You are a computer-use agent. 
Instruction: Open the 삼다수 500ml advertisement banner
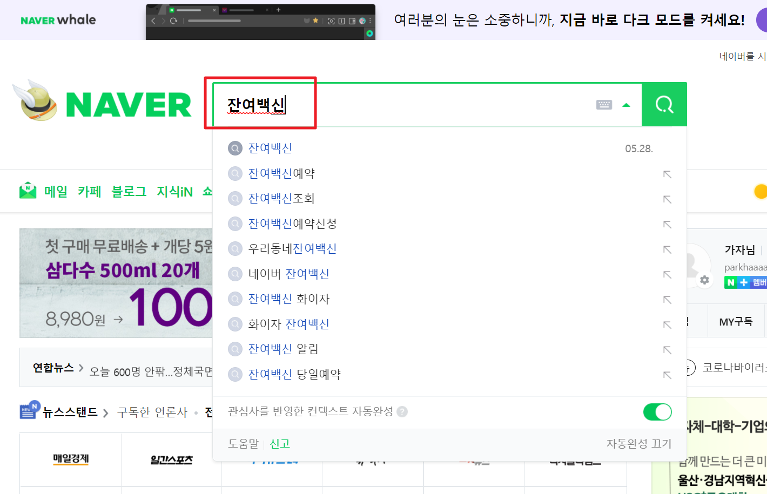116,283
